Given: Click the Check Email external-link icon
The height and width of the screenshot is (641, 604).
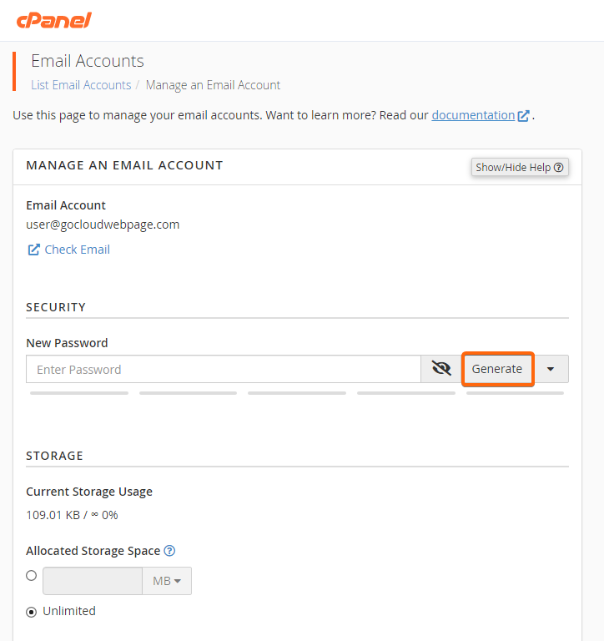Looking at the screenshot, I should tap(33, 250).
